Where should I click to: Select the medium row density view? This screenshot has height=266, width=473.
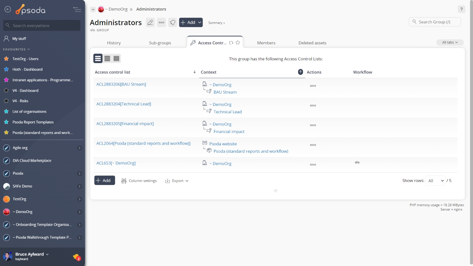tap(107, 58)
